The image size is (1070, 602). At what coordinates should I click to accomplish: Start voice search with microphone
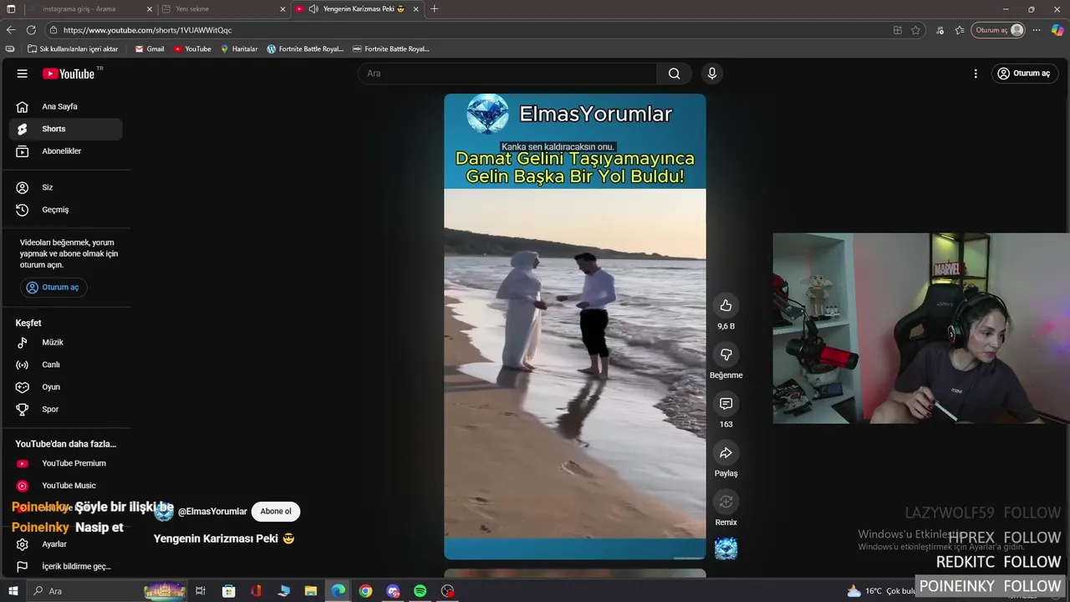[712, 74]
